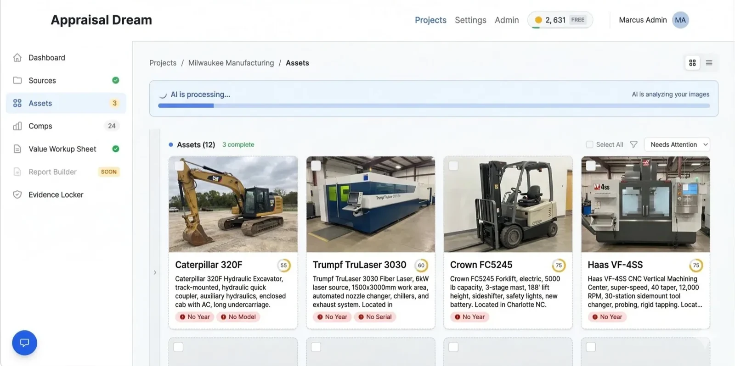Select the Crown FC5245 card checkbox

coord(453,165)
